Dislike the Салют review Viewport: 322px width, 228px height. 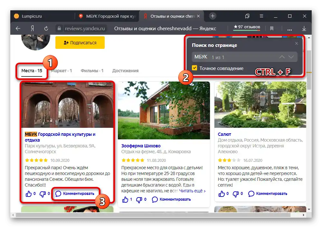click(x=236, y=194)
